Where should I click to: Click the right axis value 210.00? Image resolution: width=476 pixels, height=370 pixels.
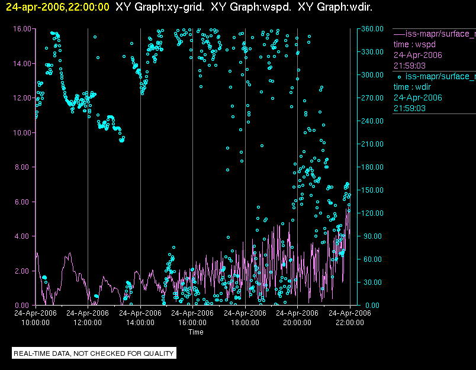(372, 144)
